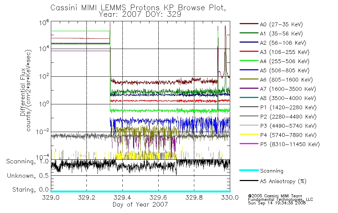
Task: Click the Differential Flux y-axis label
Action: click(x=23, y=92)
